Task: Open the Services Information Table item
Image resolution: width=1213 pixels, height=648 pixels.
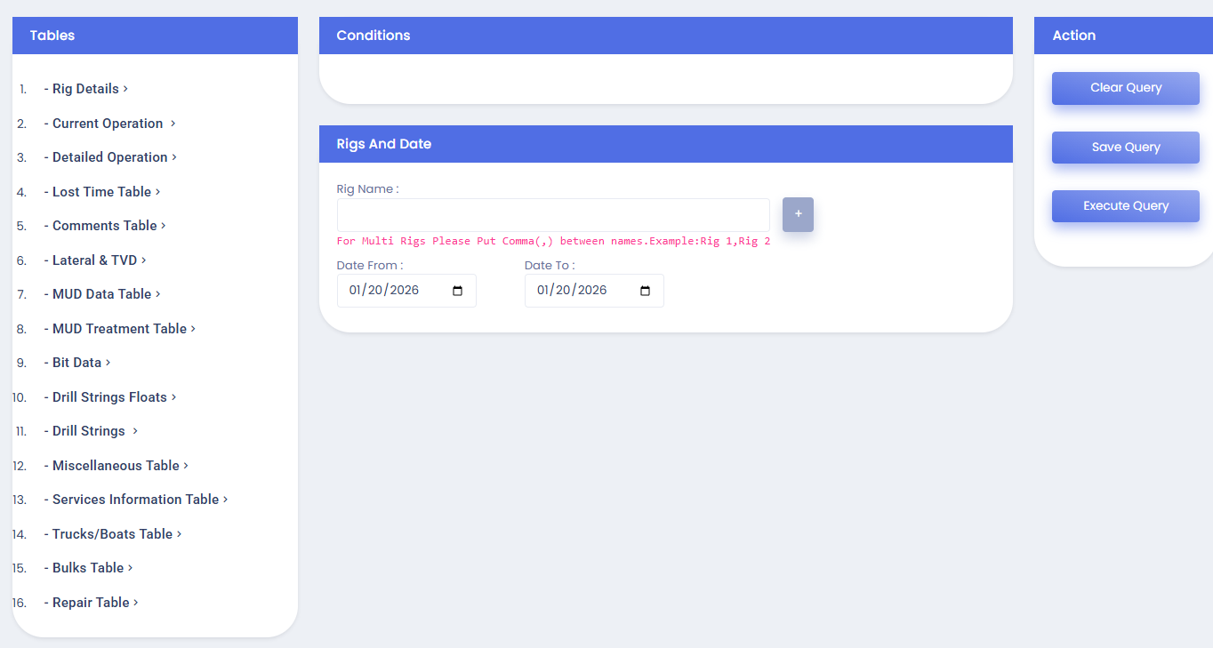Action: coord(135,500)
